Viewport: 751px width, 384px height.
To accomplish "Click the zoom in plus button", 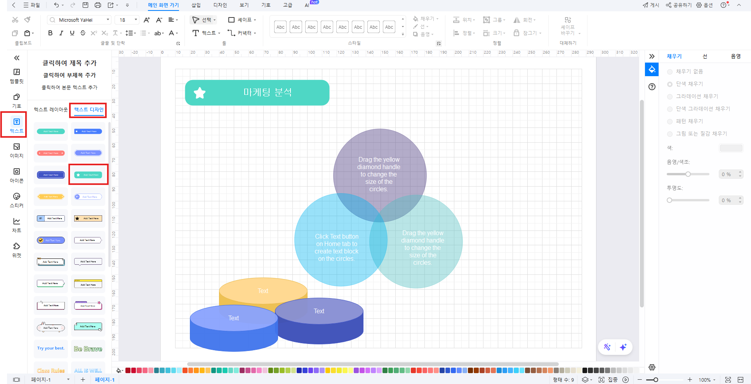I will (x=690, y=380).
